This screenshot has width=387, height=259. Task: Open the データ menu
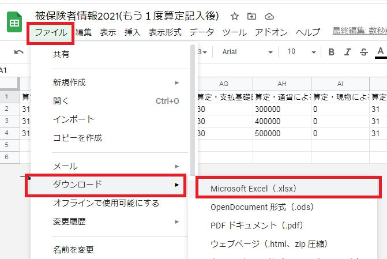[202, 32]
